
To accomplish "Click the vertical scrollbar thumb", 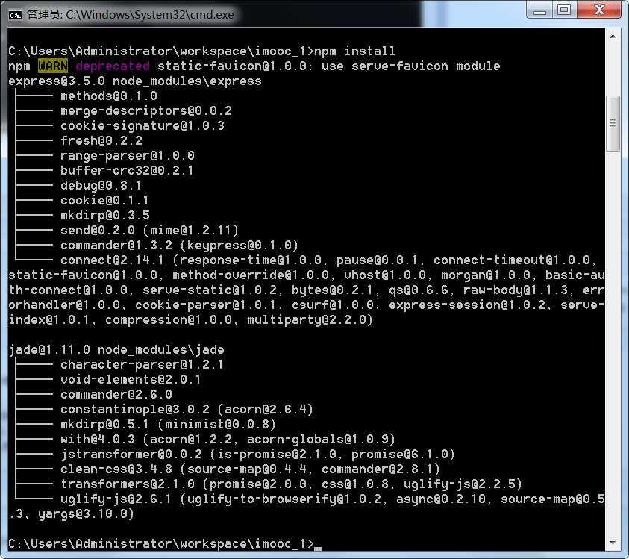I will coord(613,123).
